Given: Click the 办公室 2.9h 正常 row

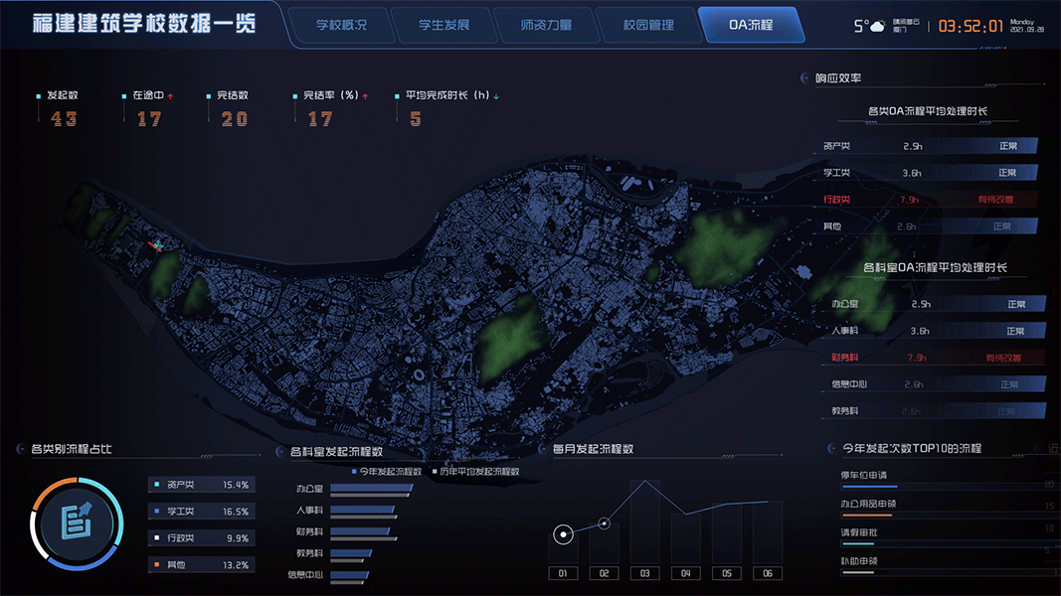Looking at the screenshot, I should (934, 304).
